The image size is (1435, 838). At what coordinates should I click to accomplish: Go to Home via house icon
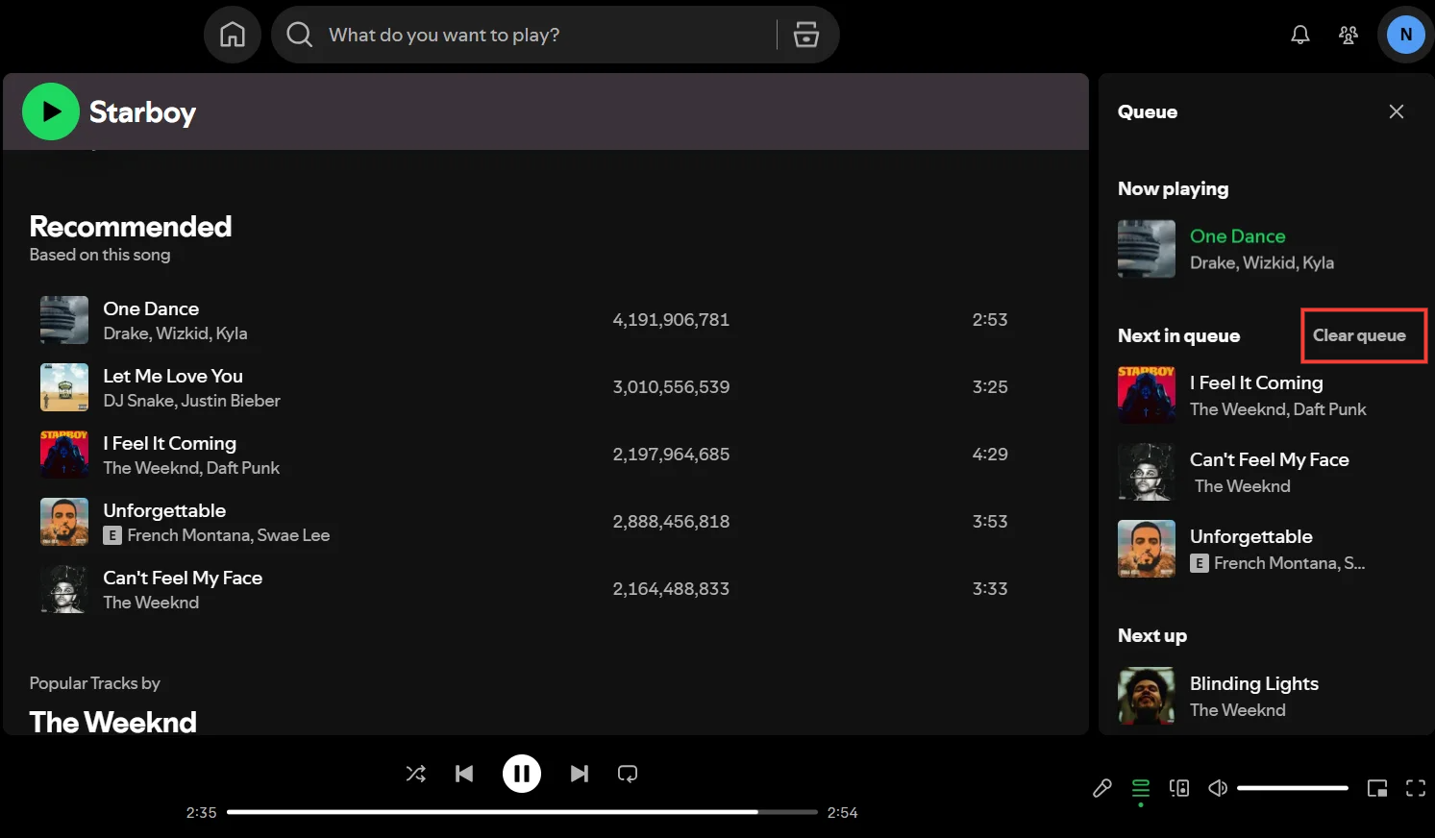233,35
